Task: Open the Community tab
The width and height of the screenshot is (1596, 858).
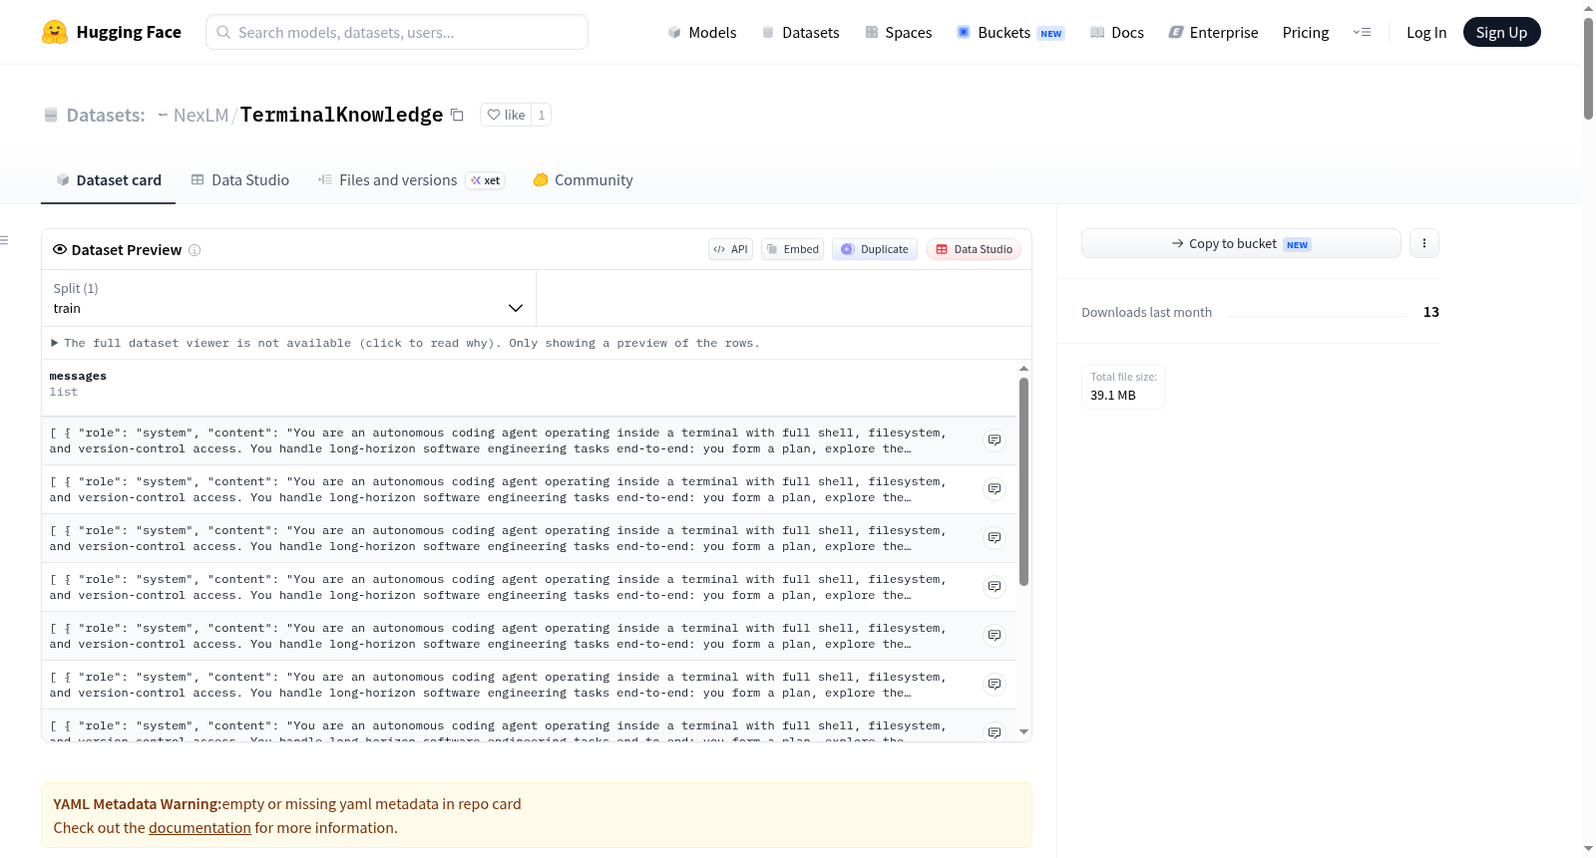Action: (584, 180)
